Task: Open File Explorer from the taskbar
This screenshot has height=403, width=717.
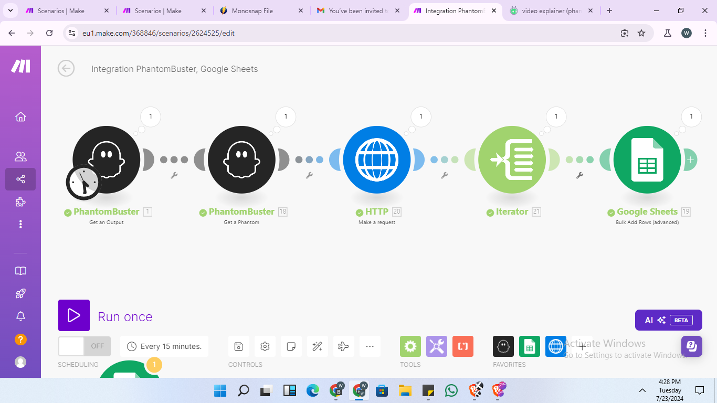Action: coord(405,390)
